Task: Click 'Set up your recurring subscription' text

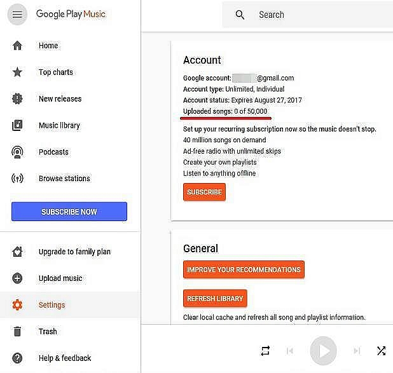Action: 279,129
